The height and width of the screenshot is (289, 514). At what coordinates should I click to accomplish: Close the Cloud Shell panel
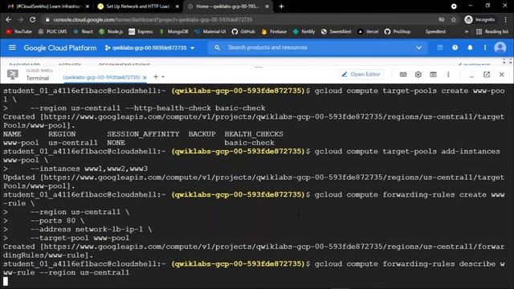pos(501,75)
